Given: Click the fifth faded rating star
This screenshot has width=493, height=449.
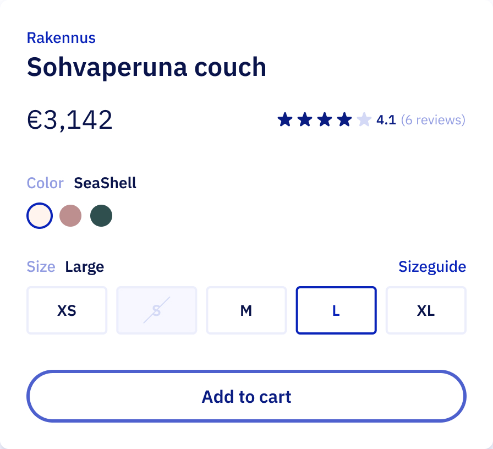Looking at the screenshot, I should click(x=364, y=120).
